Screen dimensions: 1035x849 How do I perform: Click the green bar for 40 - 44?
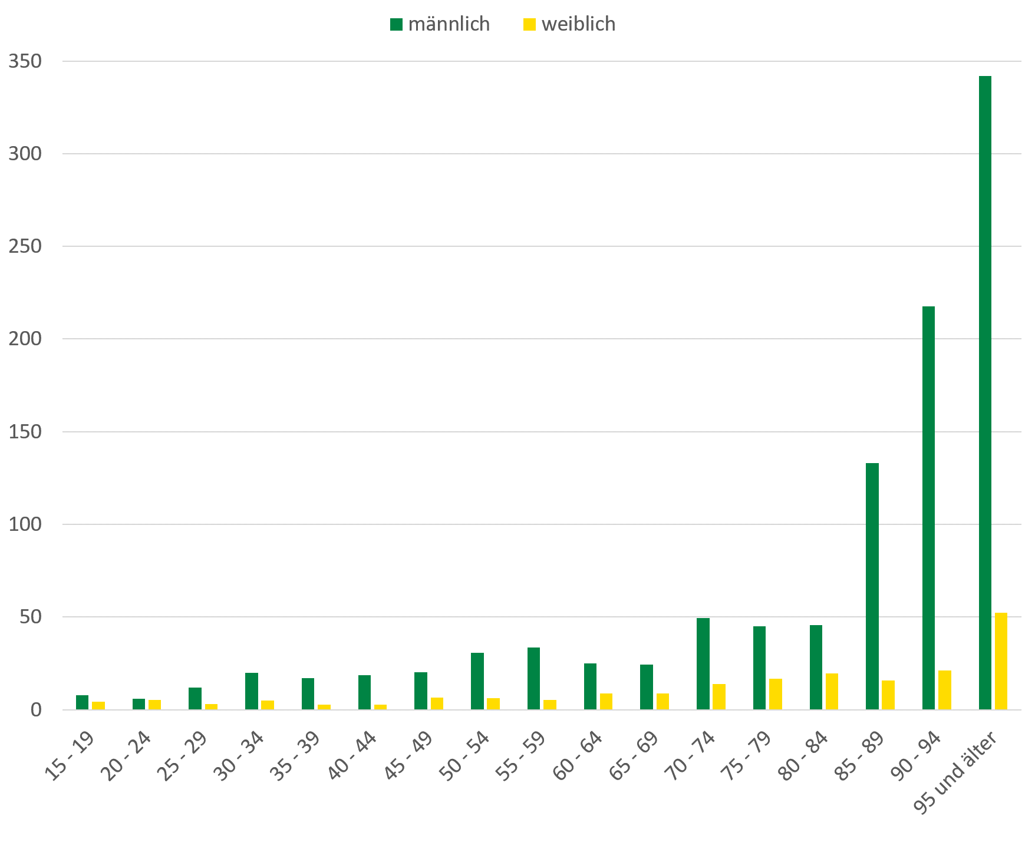pyautogui.click(x=364, y=692)
